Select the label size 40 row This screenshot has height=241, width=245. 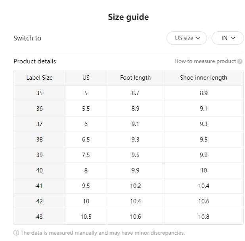click(39, 170)
